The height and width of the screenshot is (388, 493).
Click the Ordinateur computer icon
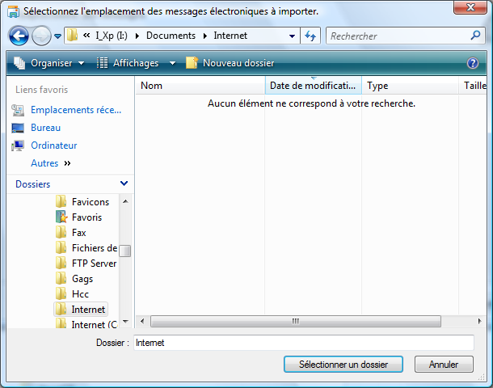coord(18,145)
